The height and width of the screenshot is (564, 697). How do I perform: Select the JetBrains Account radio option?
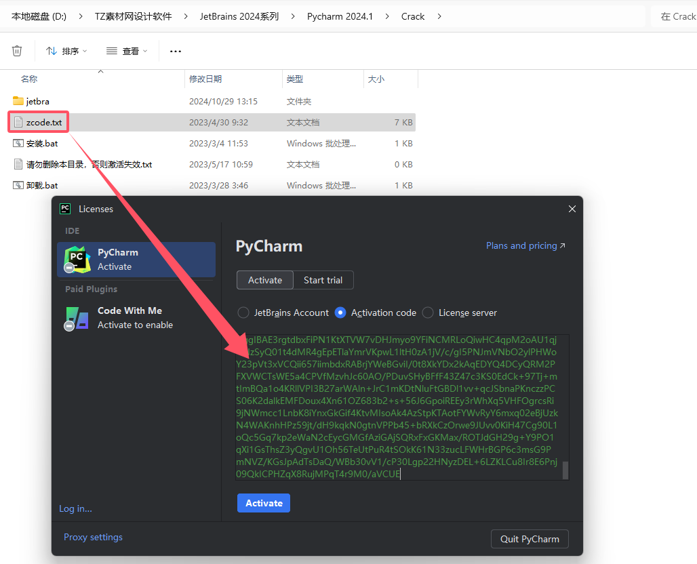tap(243, 313)
